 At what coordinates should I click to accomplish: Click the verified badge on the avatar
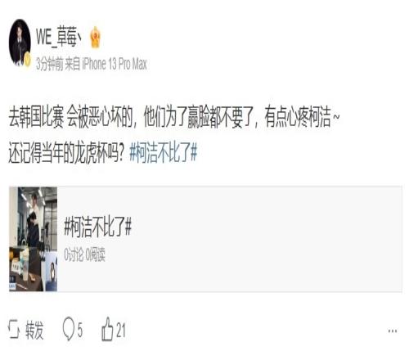[27, 60]
